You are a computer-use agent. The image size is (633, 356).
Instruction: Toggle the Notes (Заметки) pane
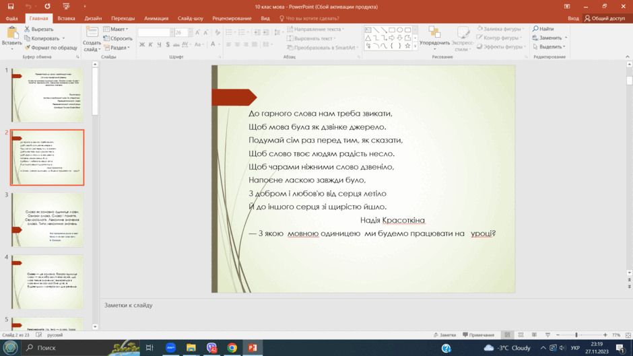(444, 335)
